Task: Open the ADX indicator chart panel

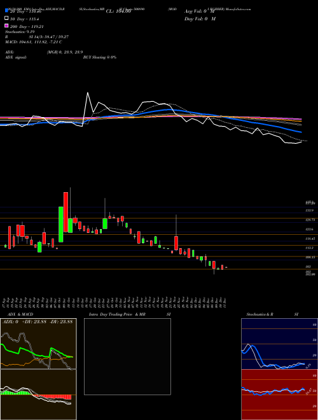Action: (x=38, y=344)
